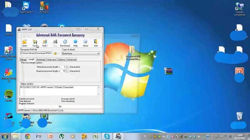The width and height of the screenshot is (250, 140).
Task: Click the Save project toolbar icon
Action: click(35, 43)
